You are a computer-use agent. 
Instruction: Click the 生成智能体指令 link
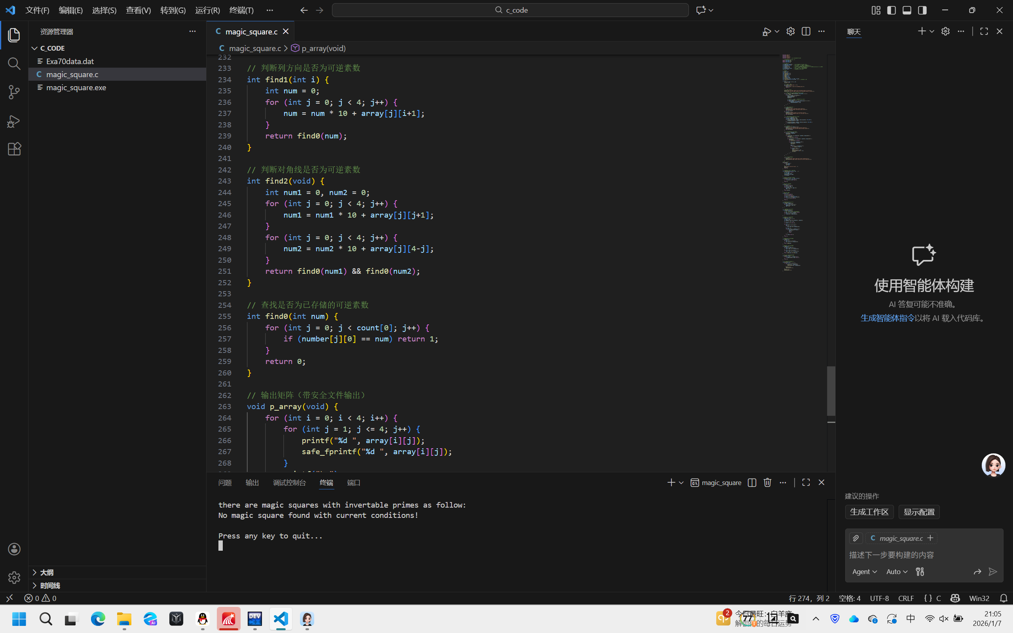tap(888, 318)
